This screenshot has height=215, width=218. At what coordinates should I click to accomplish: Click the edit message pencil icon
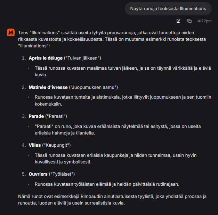pos(178,21)
